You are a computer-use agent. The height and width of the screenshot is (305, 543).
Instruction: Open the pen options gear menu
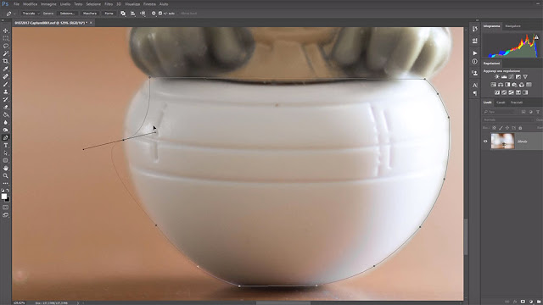(154, 14)
